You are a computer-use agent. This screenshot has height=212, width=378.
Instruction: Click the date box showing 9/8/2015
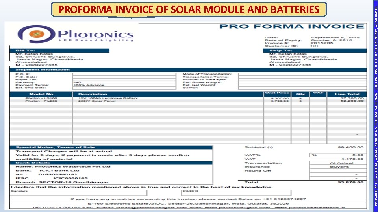236,192
